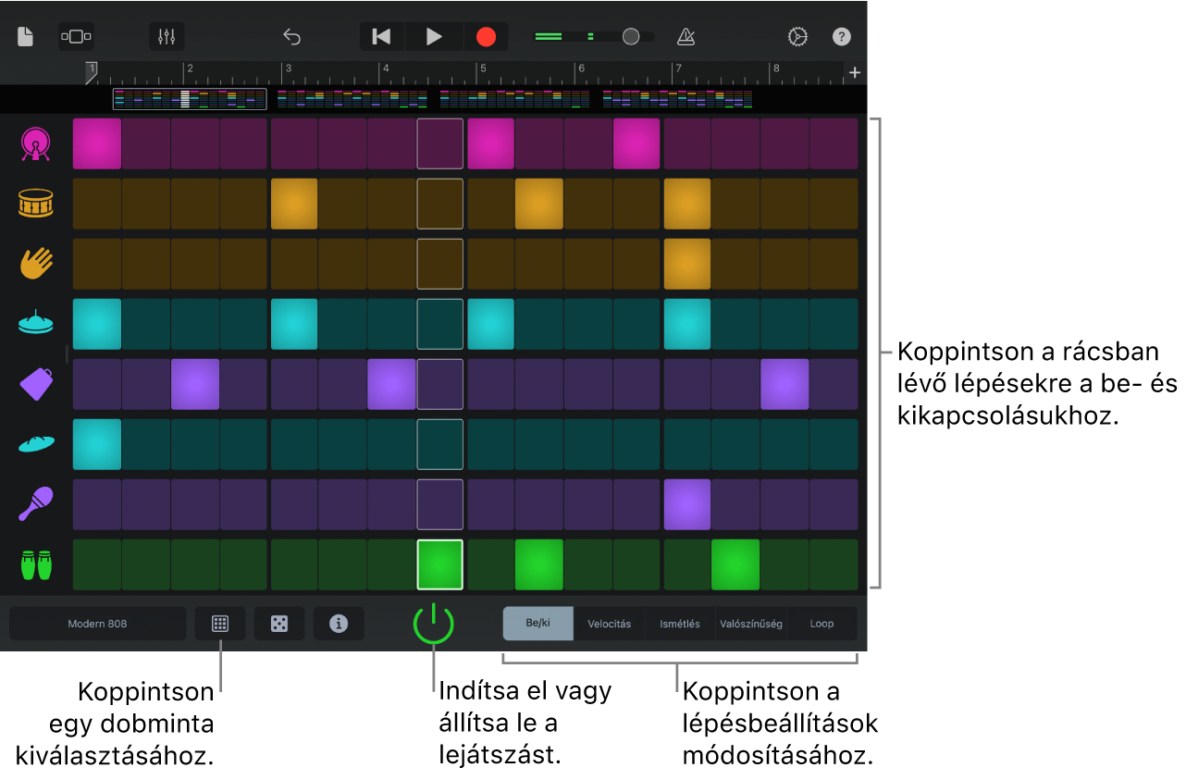Switch to Velocitás edit mode

[x=609, y=624]
